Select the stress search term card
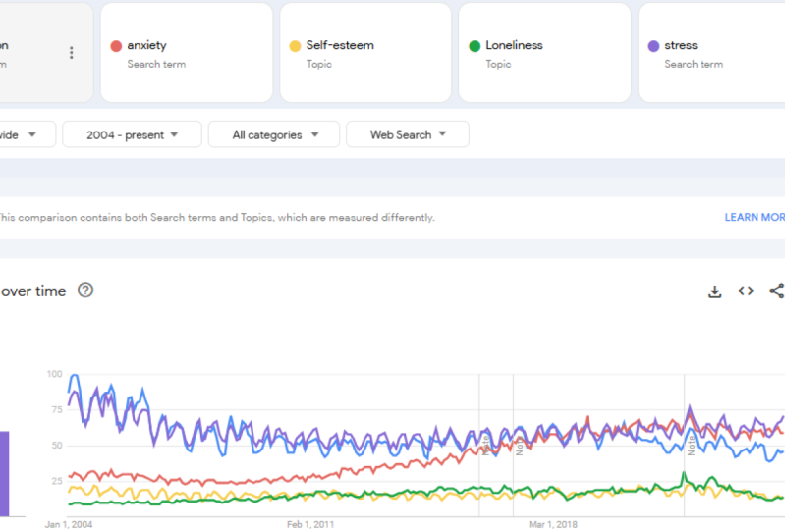Viewport: 785px width, 530px height. point(712,53)
